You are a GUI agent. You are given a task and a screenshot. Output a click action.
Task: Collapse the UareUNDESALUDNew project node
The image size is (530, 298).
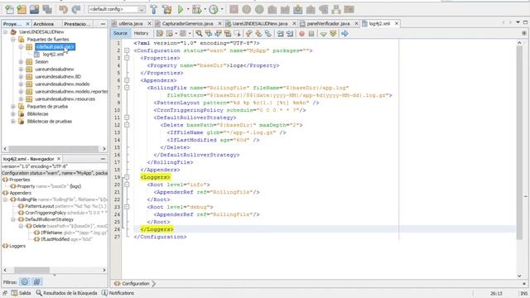(x=6, y=32)
